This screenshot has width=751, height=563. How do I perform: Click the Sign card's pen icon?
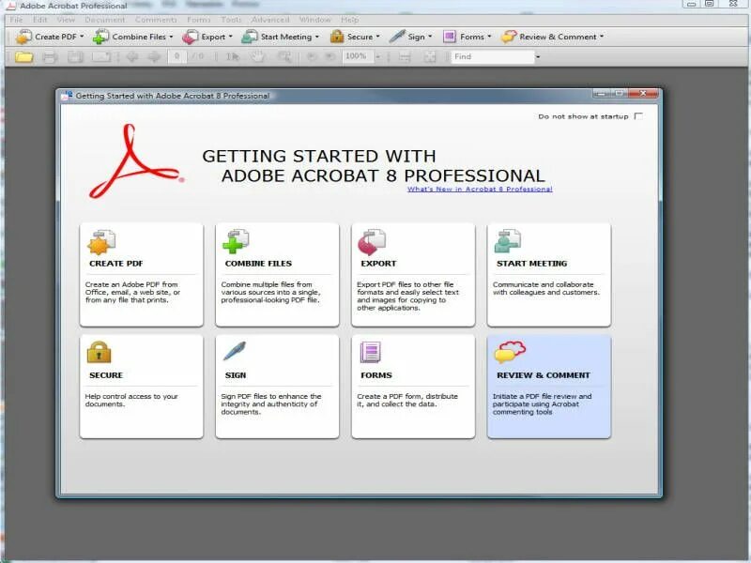235,351
